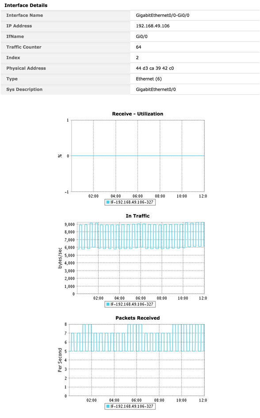Click the Receive - Utilization legend color swatch
The width and height of the screenshot is (260, 418).
[x=108, y=202]
